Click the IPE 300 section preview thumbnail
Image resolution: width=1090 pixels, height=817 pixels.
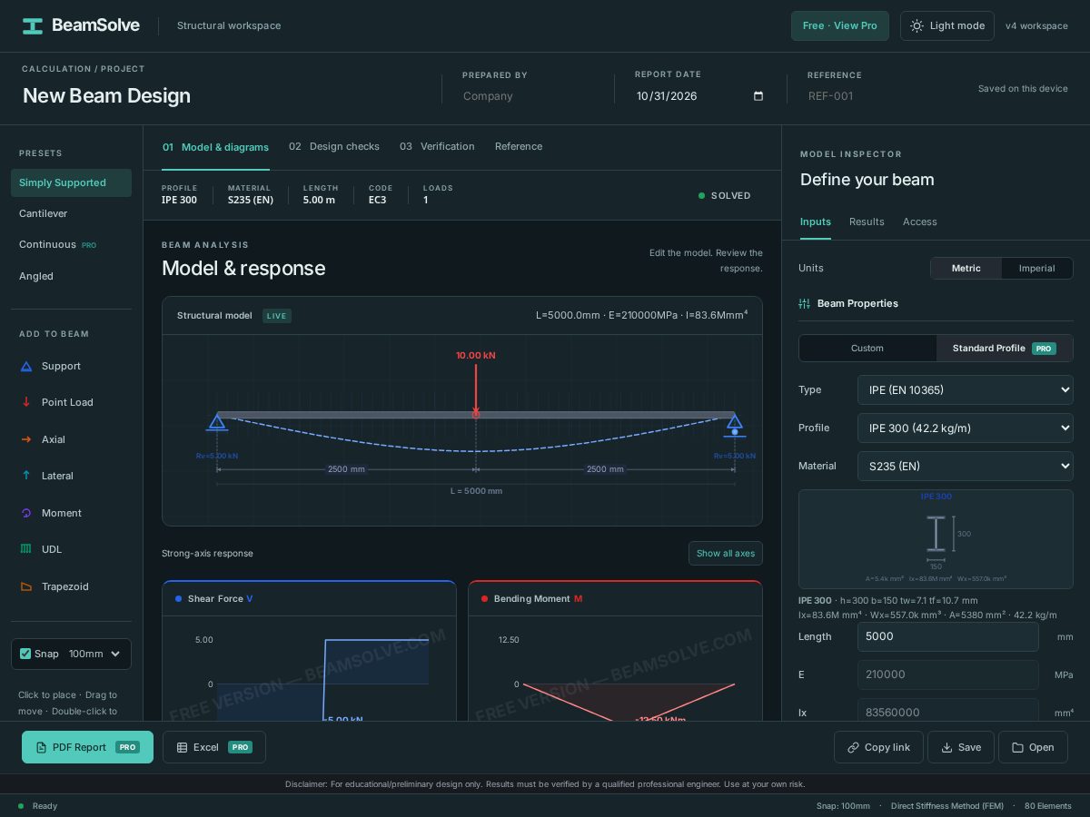coord(936,539)
